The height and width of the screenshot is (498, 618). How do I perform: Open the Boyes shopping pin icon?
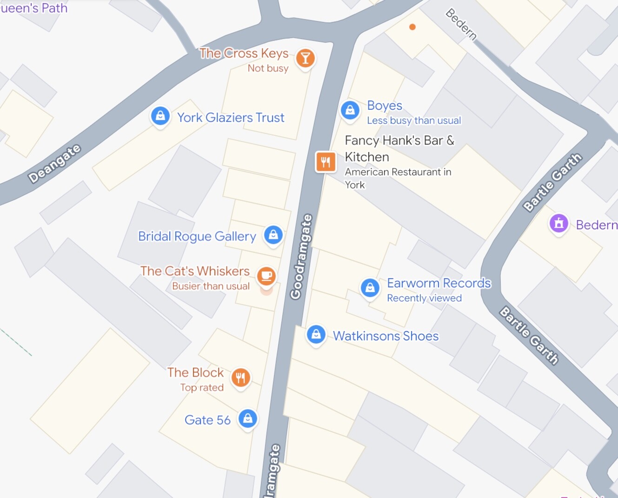(x=350, y=110)
